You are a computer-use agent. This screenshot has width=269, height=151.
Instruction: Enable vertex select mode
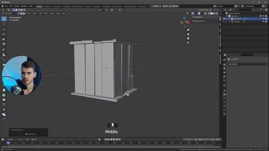pyautogui.click(x=18, y=13)
